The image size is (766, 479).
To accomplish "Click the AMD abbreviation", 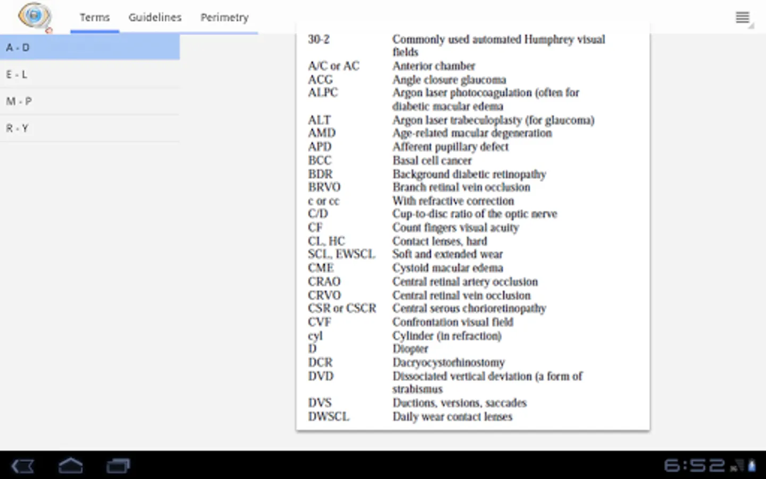I will click(x=322, y=133).
